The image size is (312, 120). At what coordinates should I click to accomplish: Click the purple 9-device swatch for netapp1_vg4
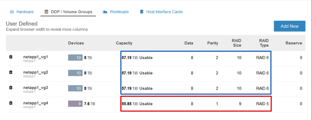coord(75,104)
